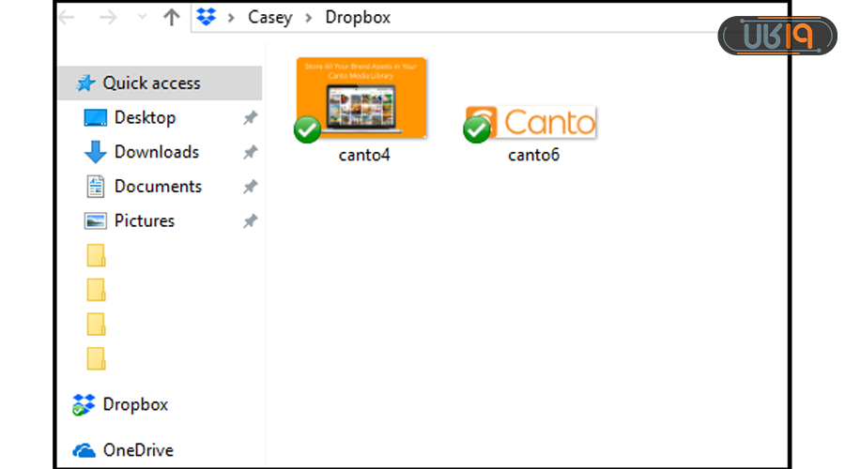845x469 pixels.
Task: Go forward with the Forward arrow
Action: coord(108,18)
